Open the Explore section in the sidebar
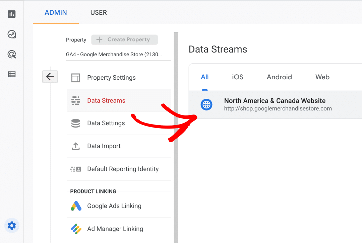The height and width of the screenshot is (243, 362). [x=12, y=34]
